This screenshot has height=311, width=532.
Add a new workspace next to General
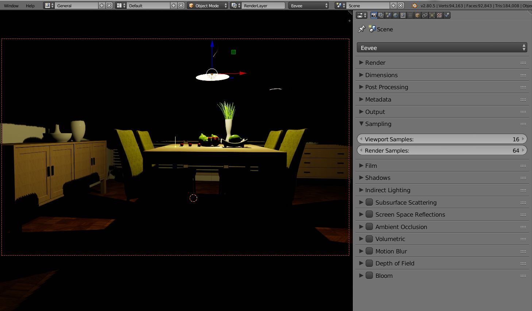click(102, 5)
